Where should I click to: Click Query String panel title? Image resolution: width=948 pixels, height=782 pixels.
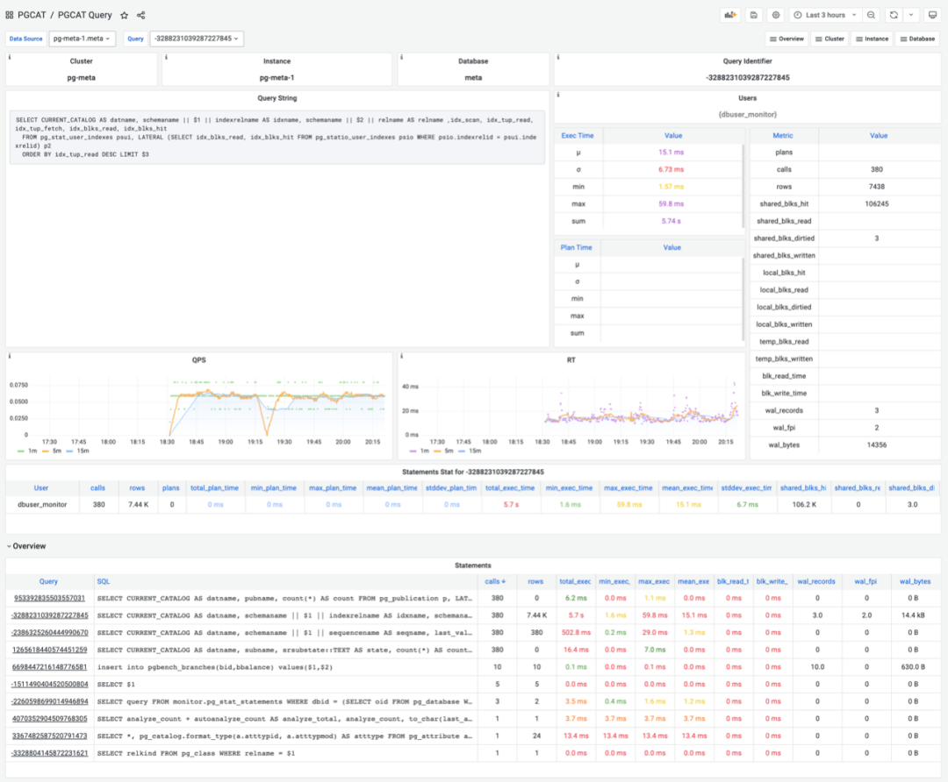276,98
